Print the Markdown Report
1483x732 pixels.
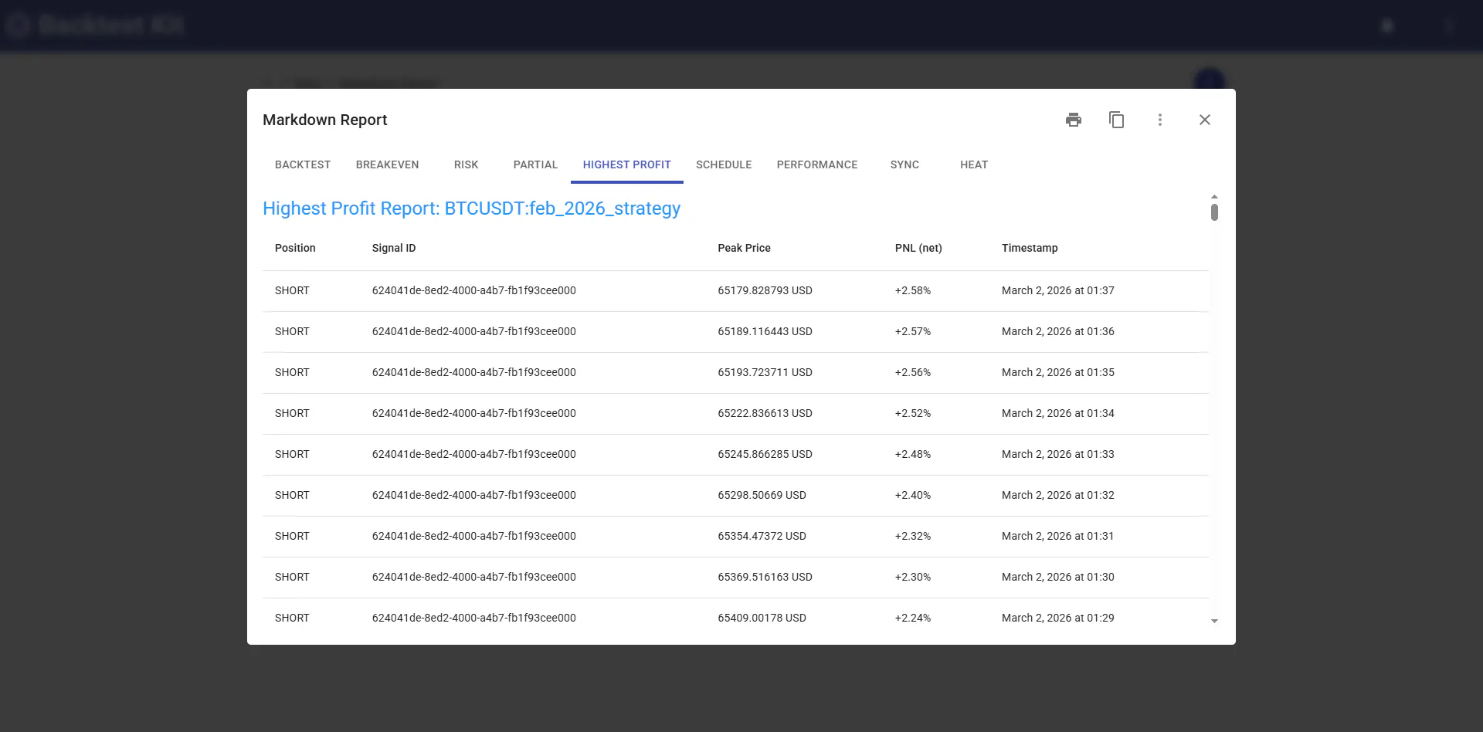(1074, 120)
